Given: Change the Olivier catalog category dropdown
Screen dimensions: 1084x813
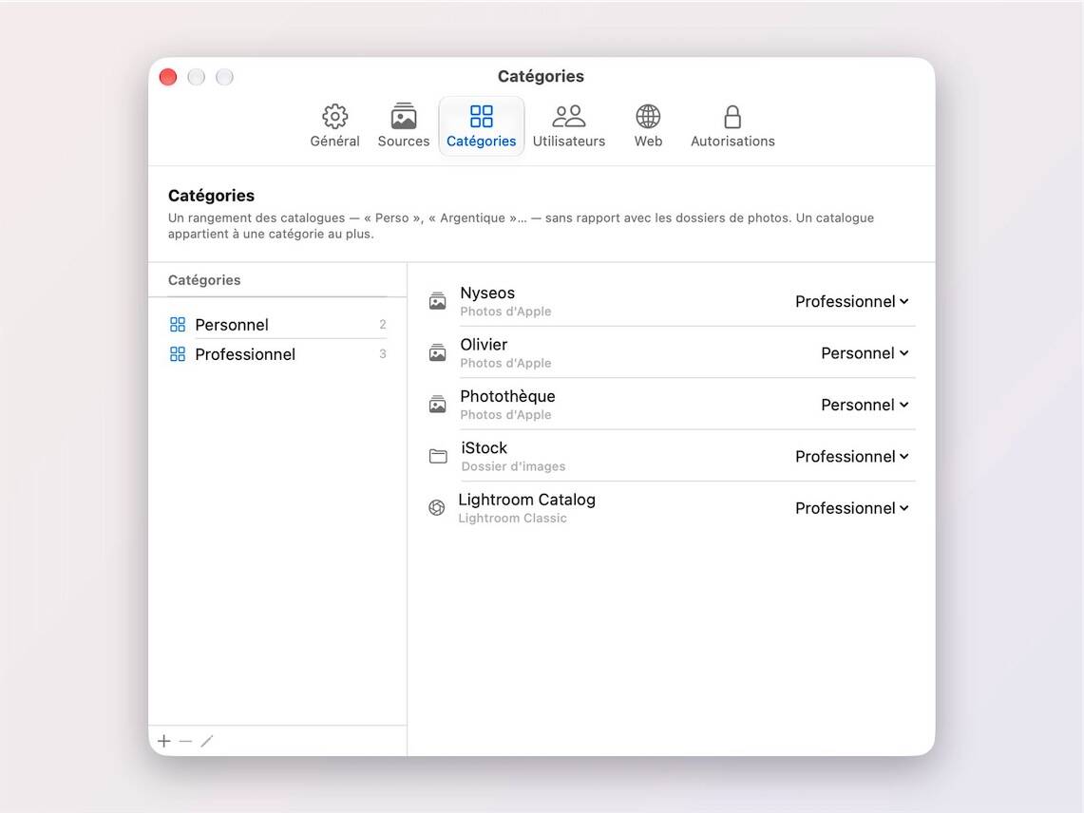Looking at the screenshot, I should (865, 353).
